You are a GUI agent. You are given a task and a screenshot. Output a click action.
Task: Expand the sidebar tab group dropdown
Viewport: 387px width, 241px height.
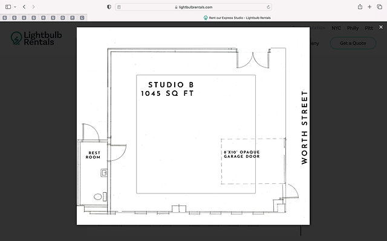[x=15, y=7]
